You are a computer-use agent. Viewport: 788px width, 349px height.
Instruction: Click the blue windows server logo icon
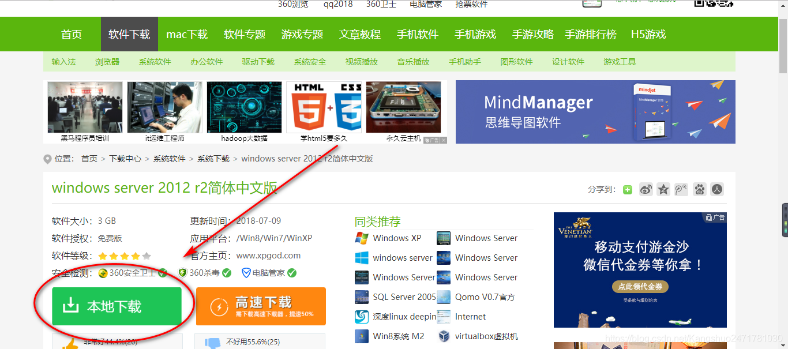point(362,258)
